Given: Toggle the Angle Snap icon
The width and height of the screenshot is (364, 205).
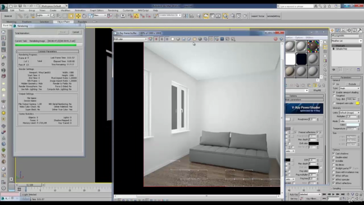Looking at the screenshot, I should (136, 16).
